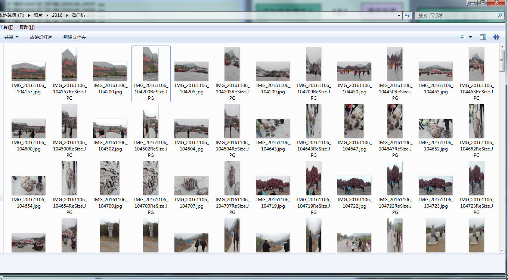Open the address bar history dropdown
508x280 pixels.
[x=399, y=16]
